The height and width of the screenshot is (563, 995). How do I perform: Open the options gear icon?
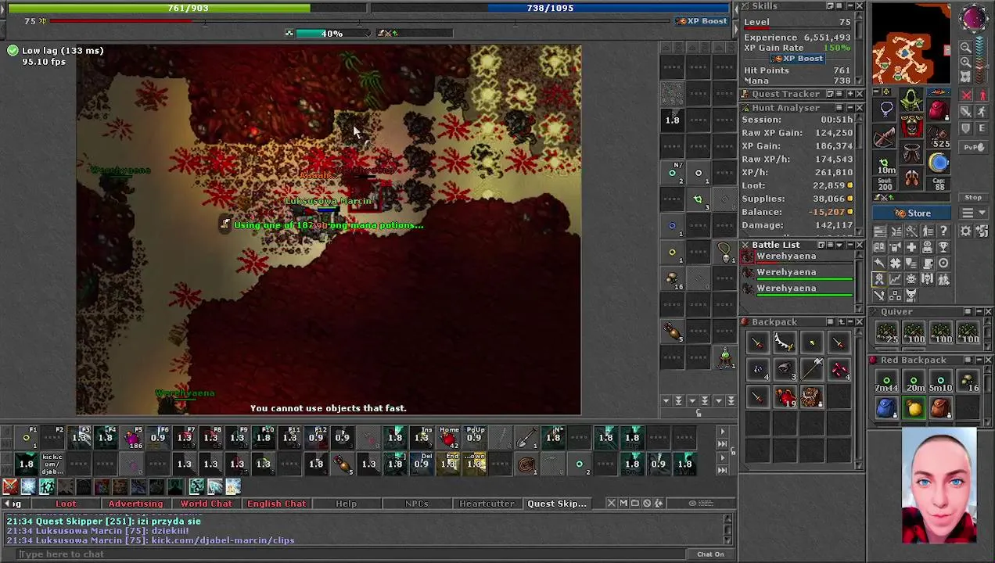965,231
